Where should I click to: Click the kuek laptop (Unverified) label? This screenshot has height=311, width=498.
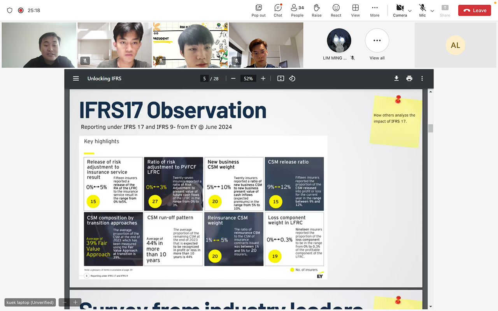point(30,302)
